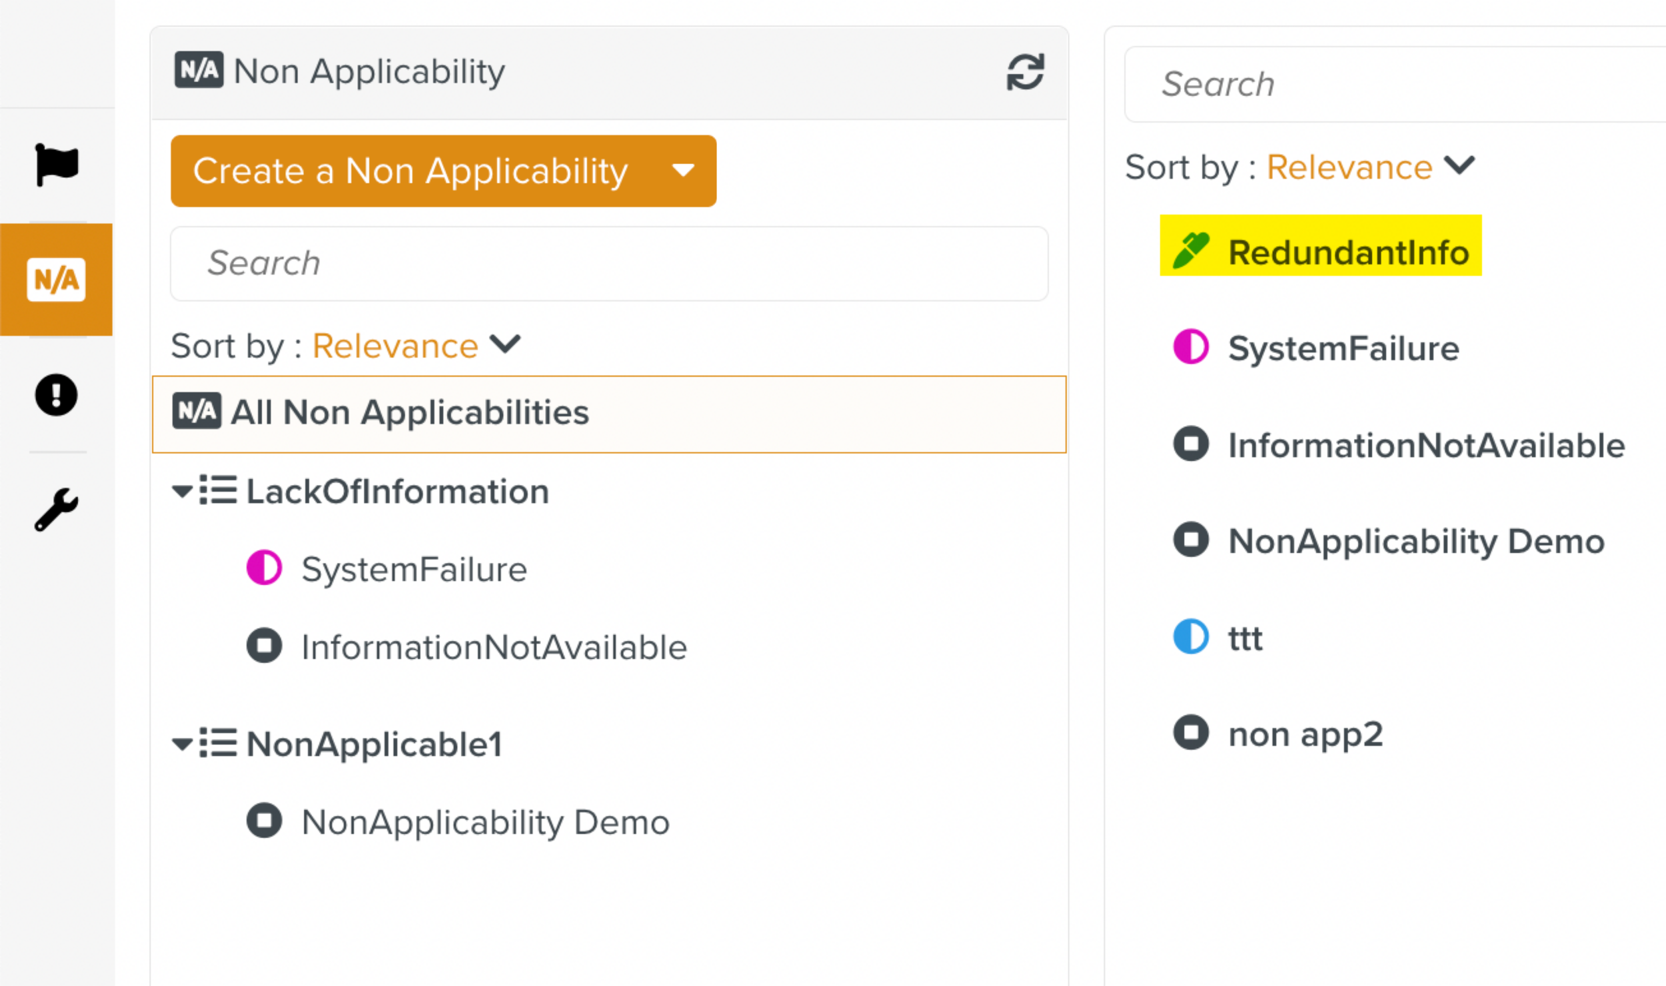The image size is (1666, 986).
Task: Open the exclamation alert sidebar icon
Action: (x=57, y=395)
